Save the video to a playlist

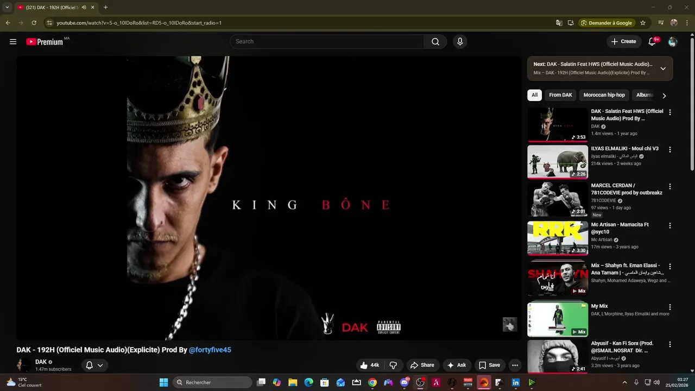click(489, 365)
